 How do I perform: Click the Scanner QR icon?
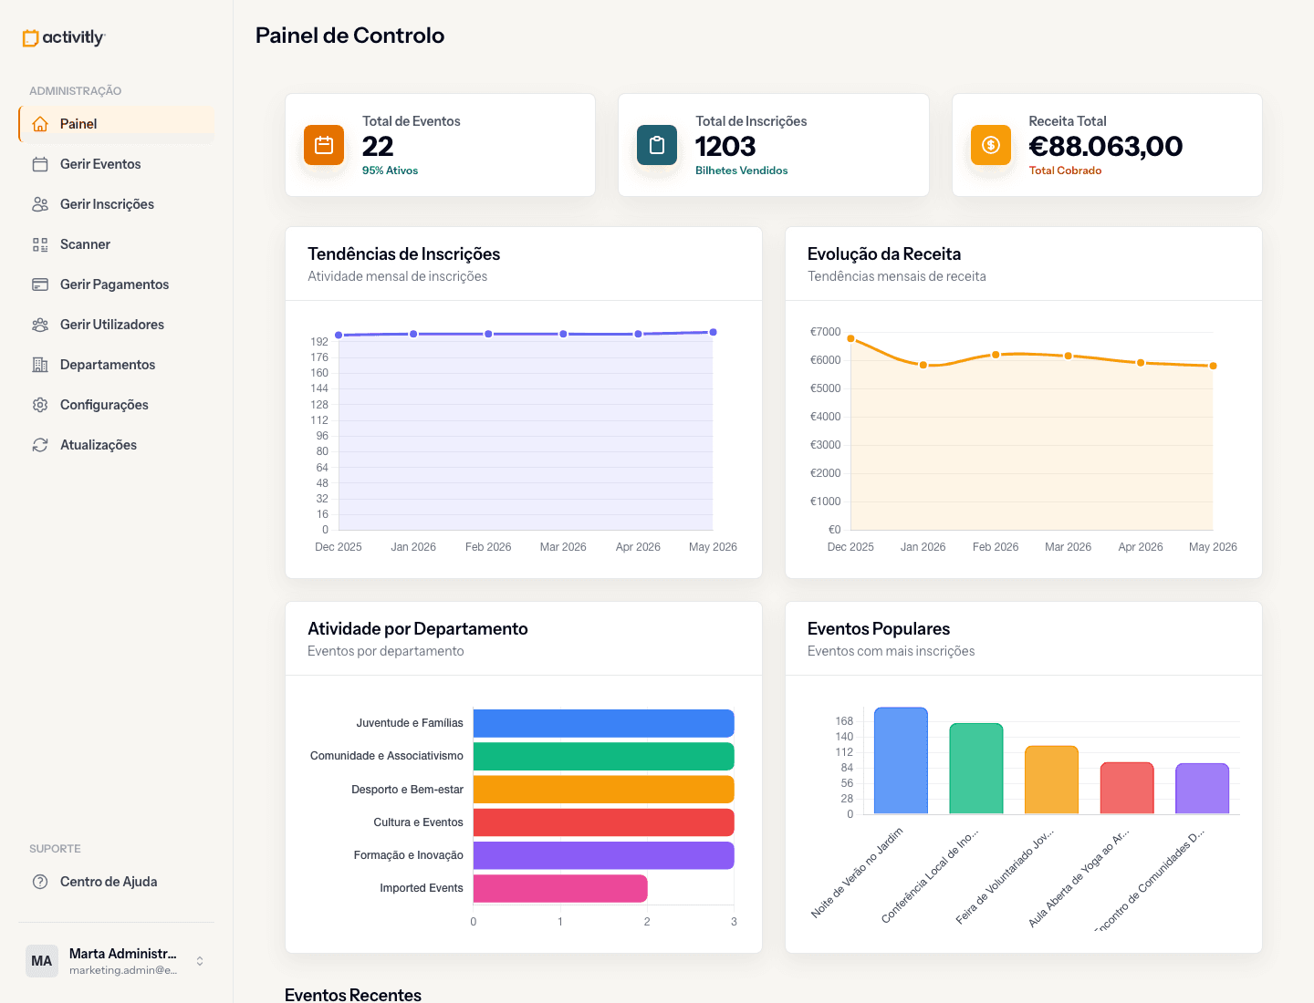(x=40, y=244)
